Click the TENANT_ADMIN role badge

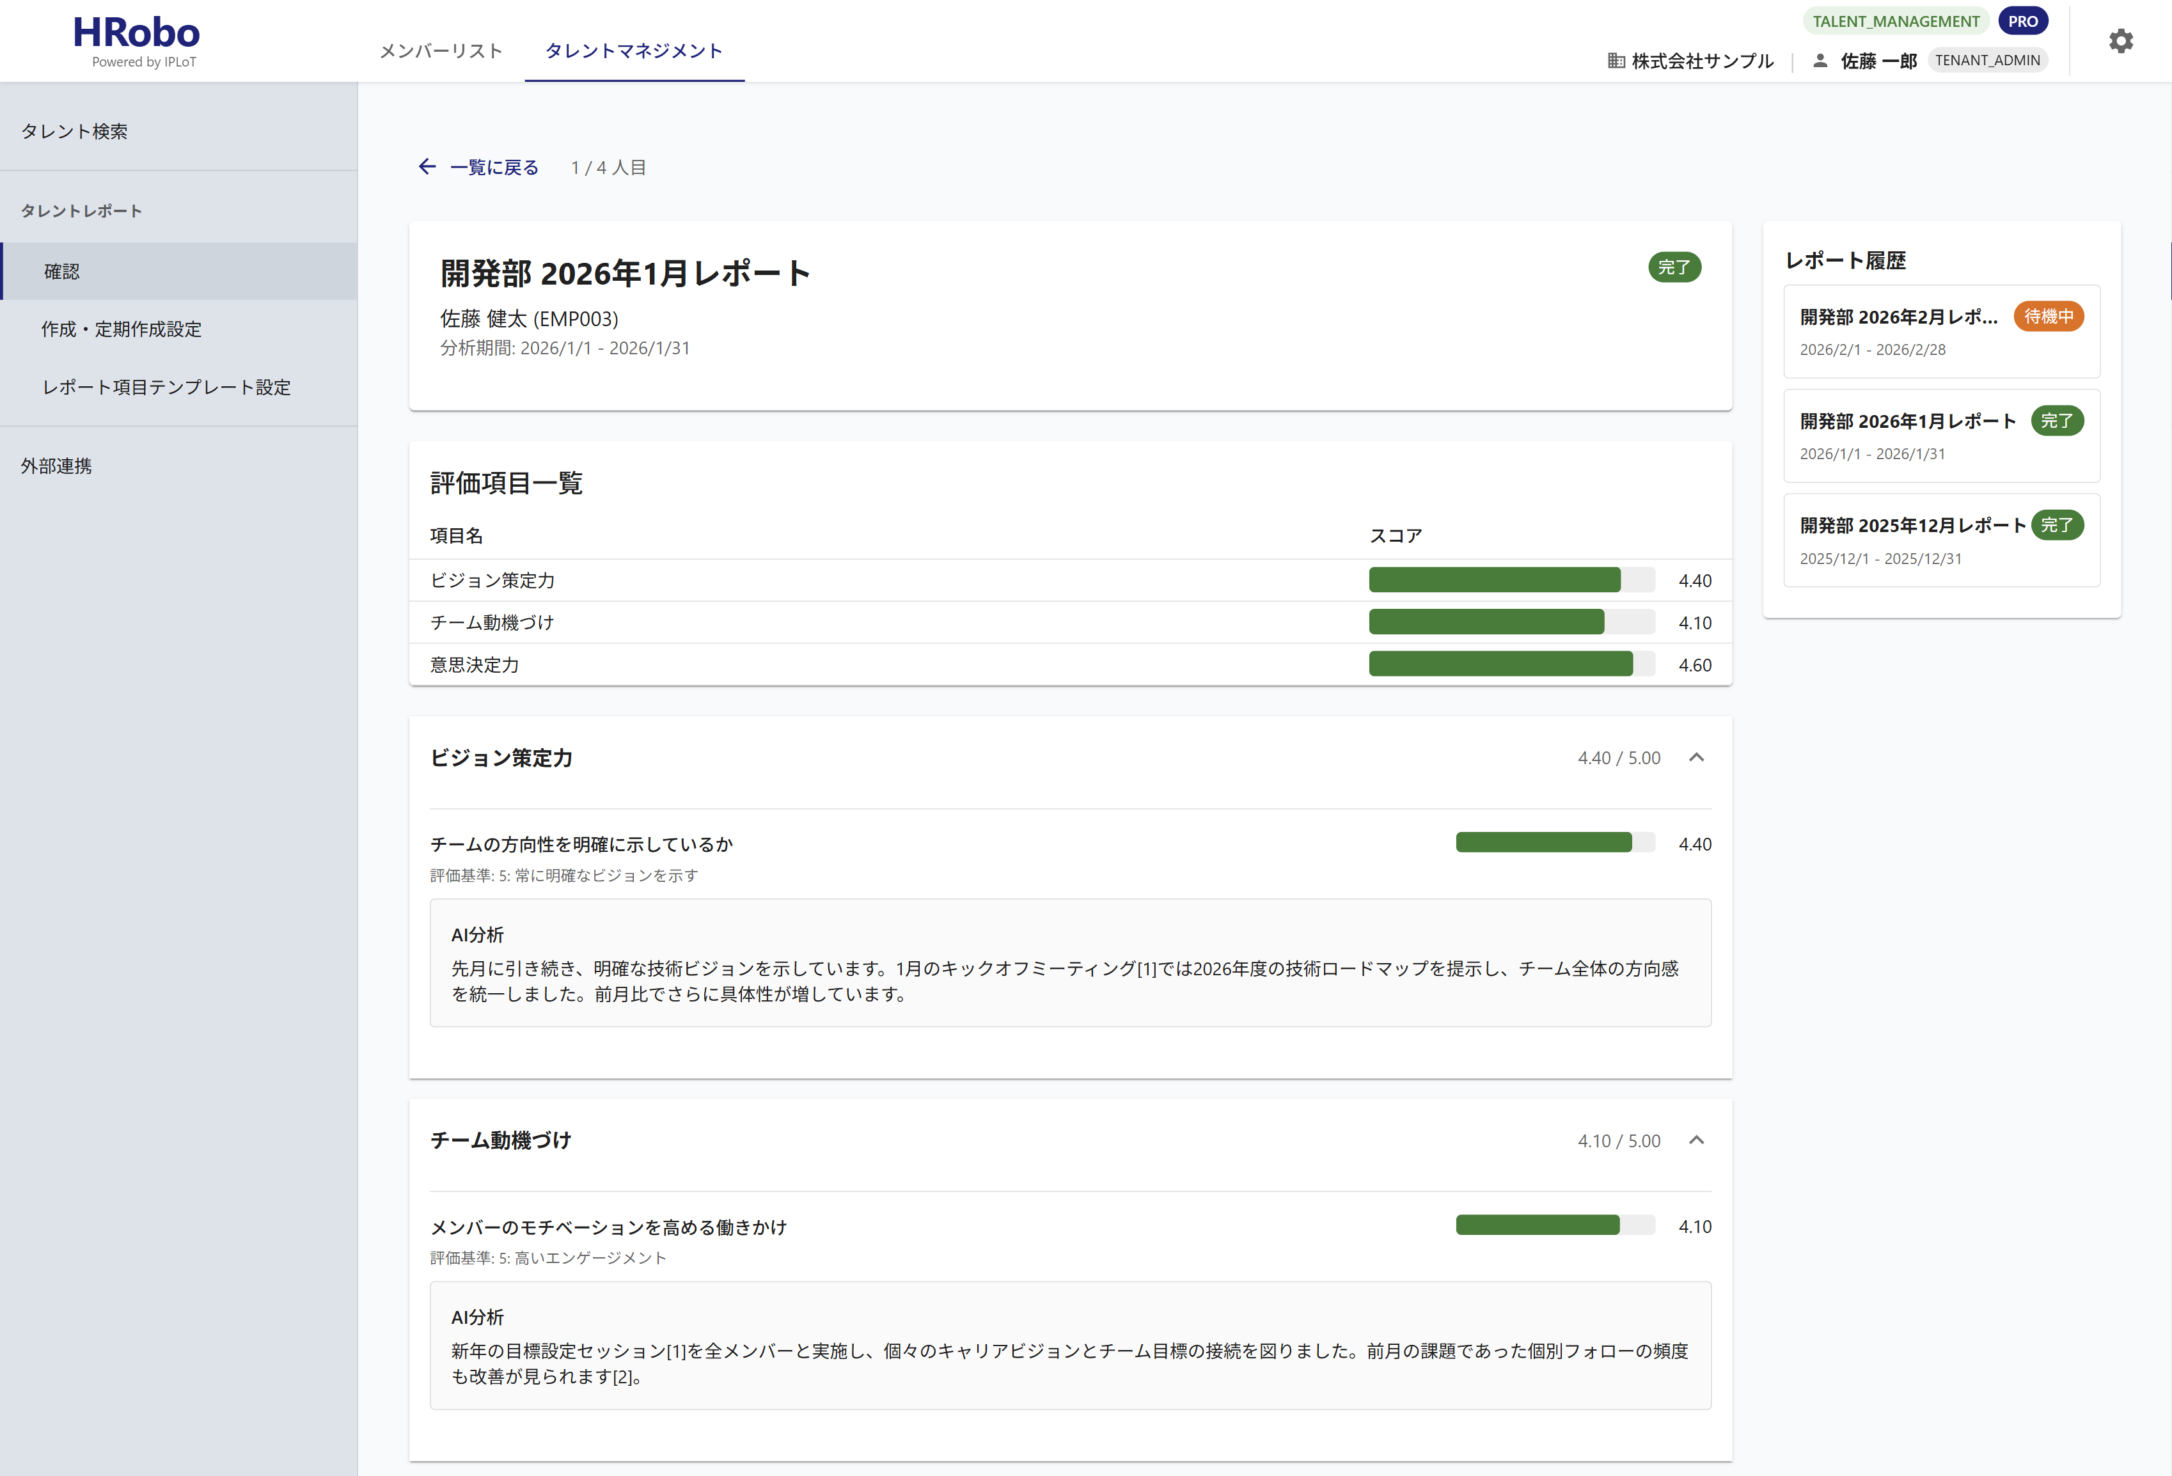click(1987, 60)
